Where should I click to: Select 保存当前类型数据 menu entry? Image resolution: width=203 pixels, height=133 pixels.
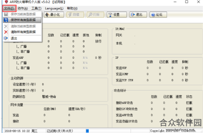click(x=22, y=14)
